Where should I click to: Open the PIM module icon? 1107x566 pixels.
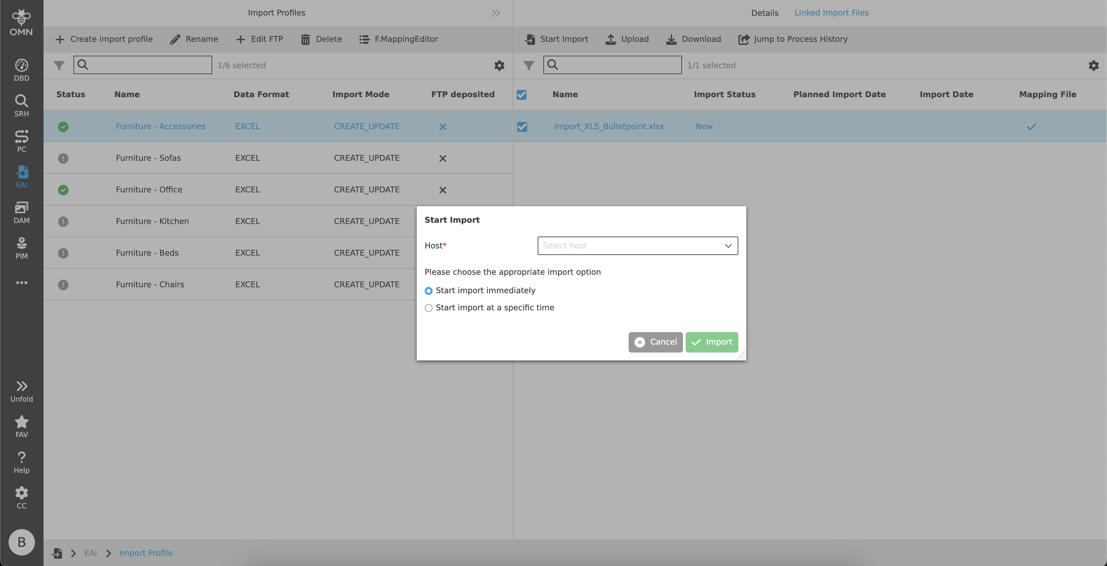click(x=21, y=248)
